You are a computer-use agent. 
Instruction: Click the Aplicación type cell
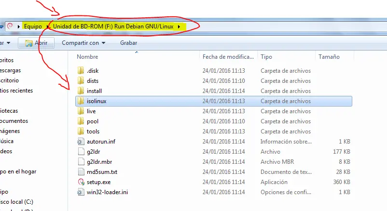pyautogui.click(x=274, y=182)
